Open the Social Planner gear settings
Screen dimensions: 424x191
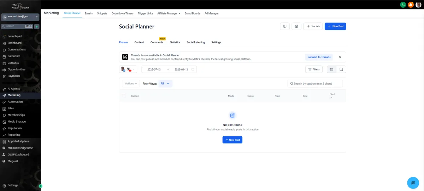click(296, 26)
